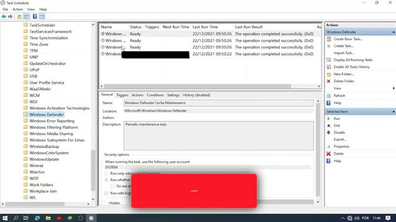Expand the View submenu arrow
This screenshot has width=396, height=222.
pos(394,88)
